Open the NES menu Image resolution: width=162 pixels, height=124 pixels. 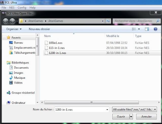(12, 8)
